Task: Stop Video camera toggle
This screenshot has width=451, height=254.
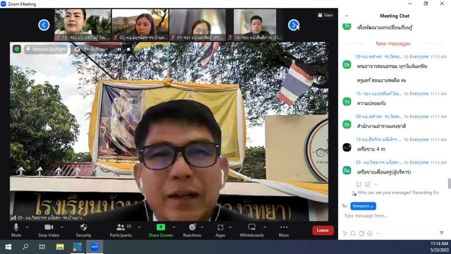Action: [48, 230]
